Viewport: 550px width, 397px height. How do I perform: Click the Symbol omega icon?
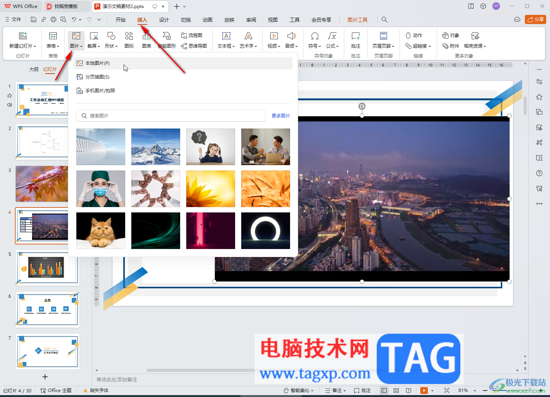point(315,36)
